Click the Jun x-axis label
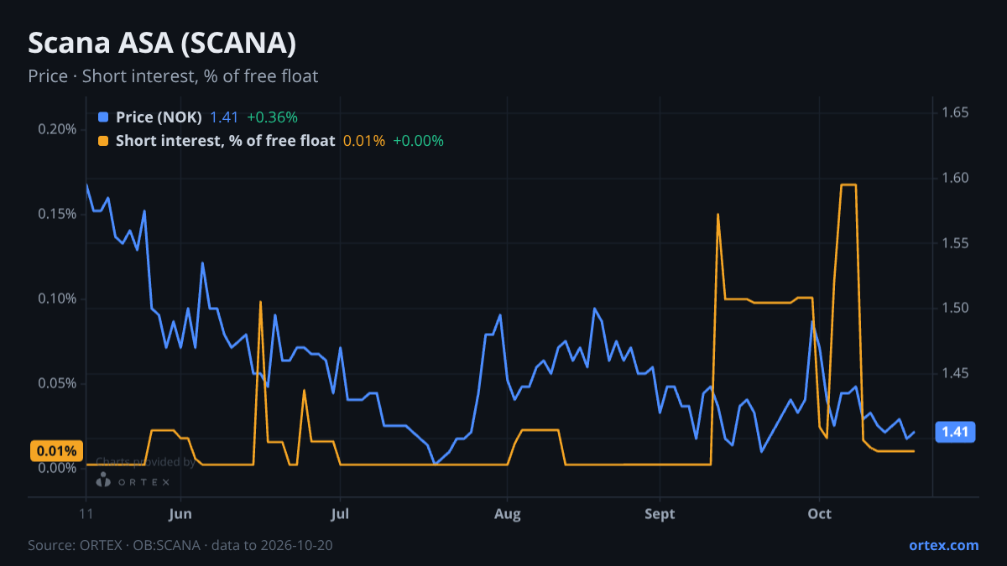The height and width of the screenshot is (566, 1007). [180, 514]
